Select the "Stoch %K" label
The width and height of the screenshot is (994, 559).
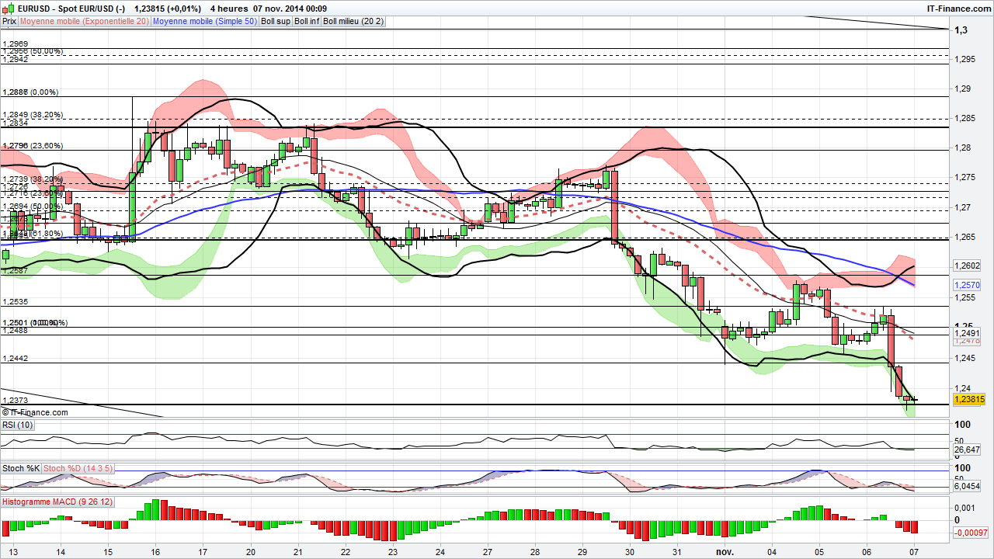point(21,468)
